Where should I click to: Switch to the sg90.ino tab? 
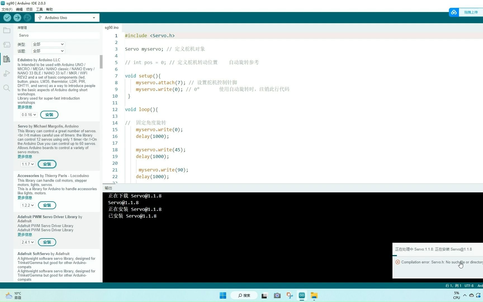[112, 27]
